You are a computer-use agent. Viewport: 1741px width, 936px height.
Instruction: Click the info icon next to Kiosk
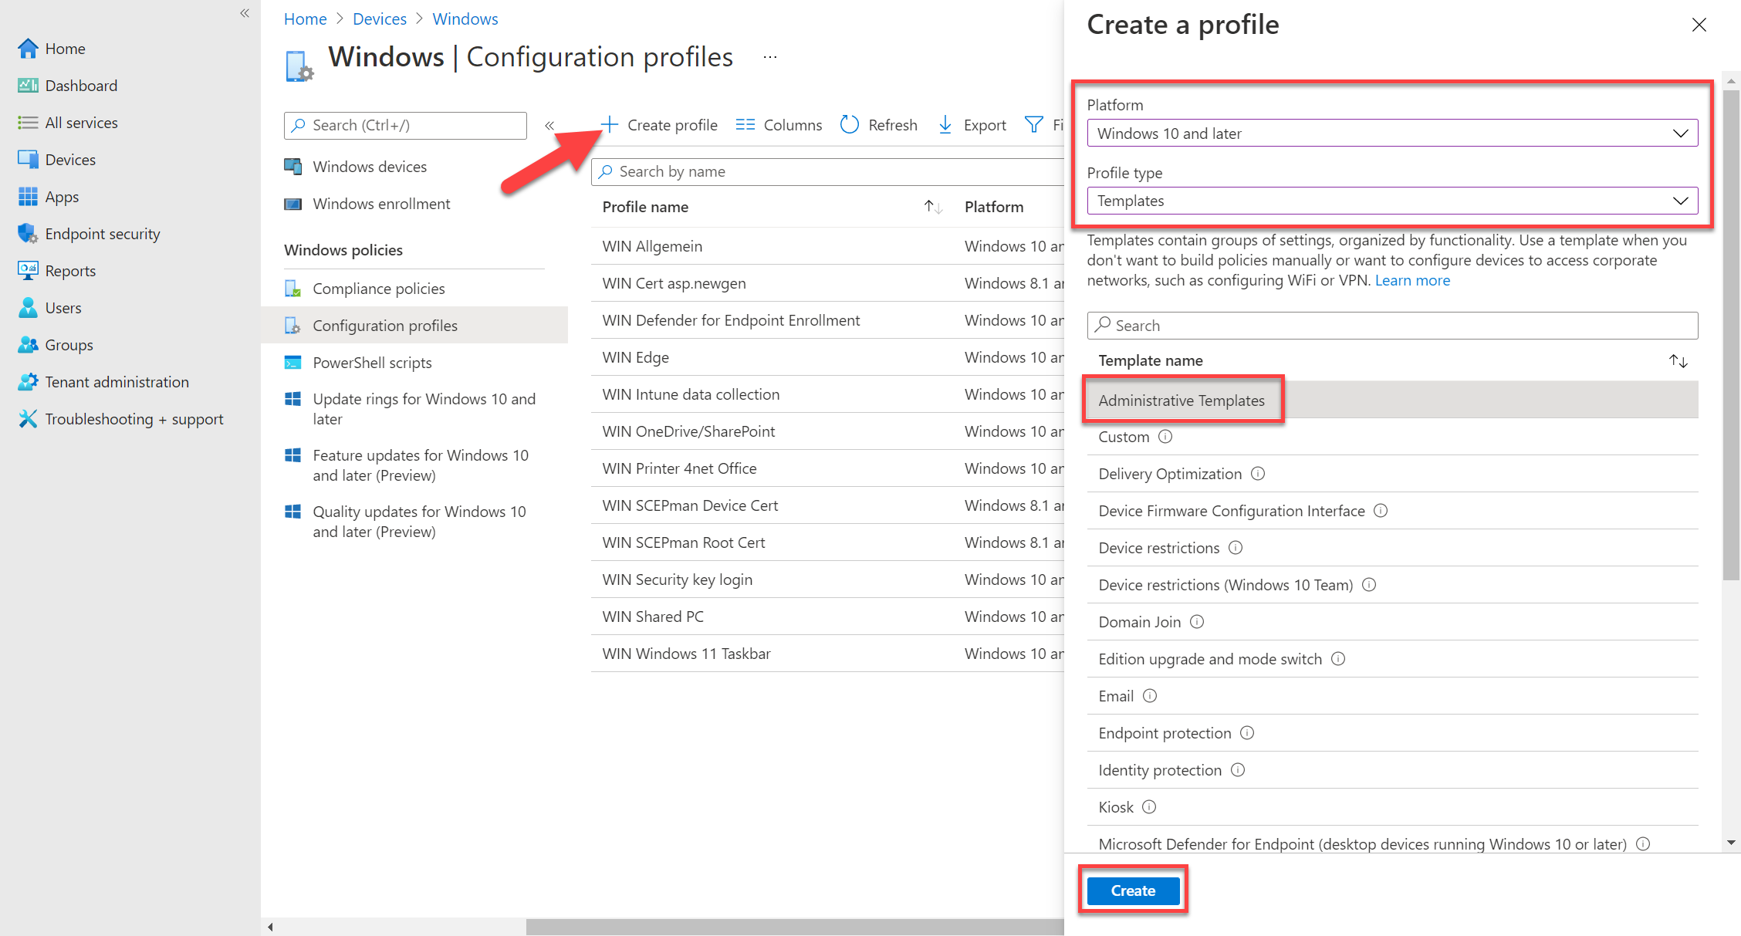tap(1149, 806)
